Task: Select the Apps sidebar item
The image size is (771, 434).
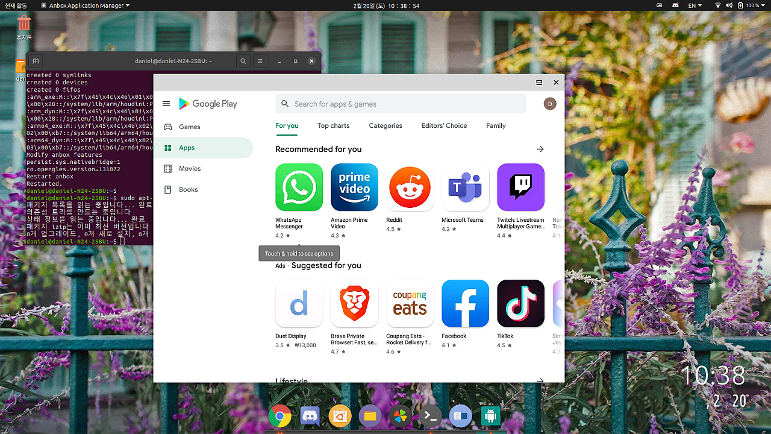Action: coord(204,148)
